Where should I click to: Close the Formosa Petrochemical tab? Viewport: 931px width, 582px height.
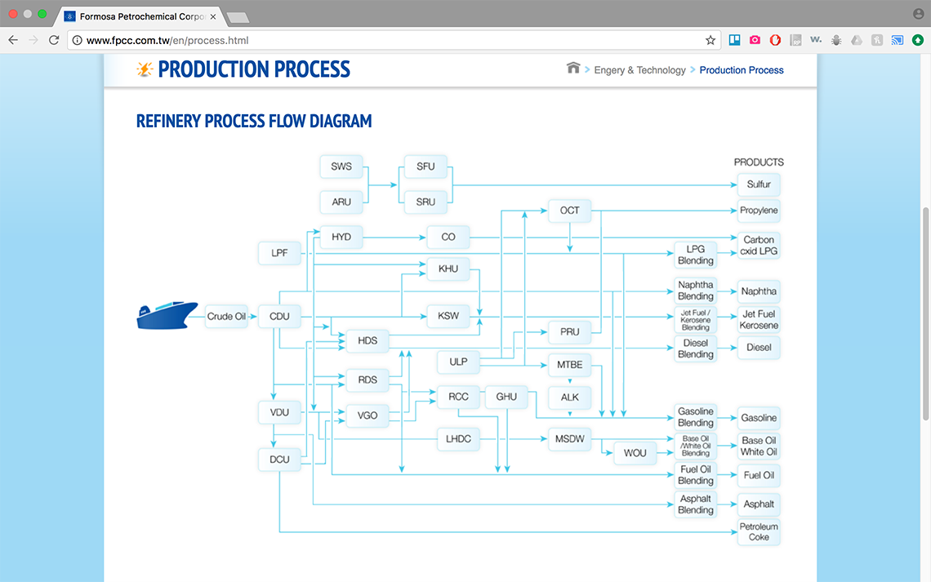coord(213,16)
